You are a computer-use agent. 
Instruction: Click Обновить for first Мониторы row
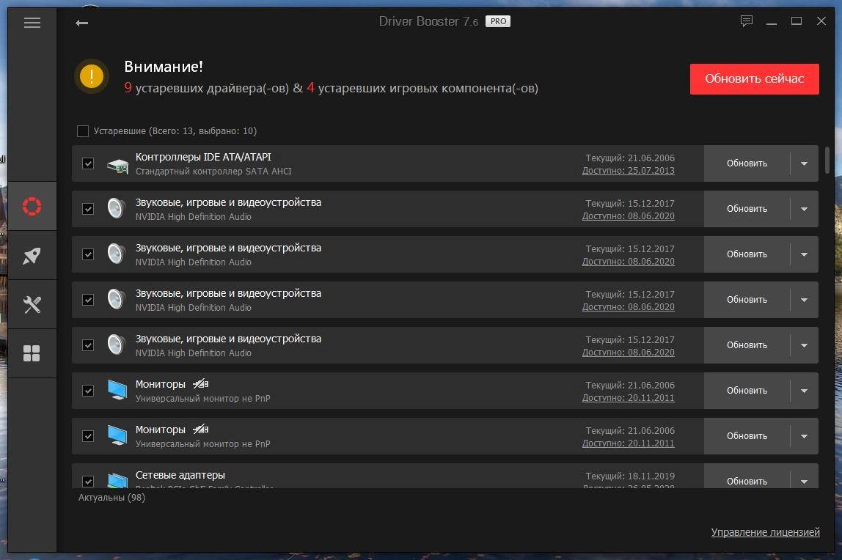(x=747, y=391)
